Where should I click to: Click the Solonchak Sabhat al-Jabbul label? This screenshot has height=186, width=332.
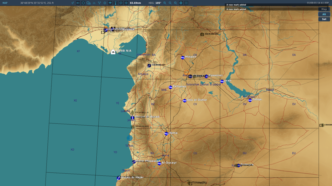(x=203, y=84)
